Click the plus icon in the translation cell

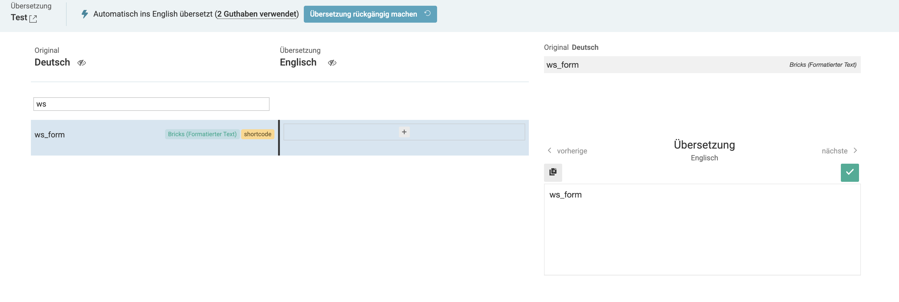[404, 132]
